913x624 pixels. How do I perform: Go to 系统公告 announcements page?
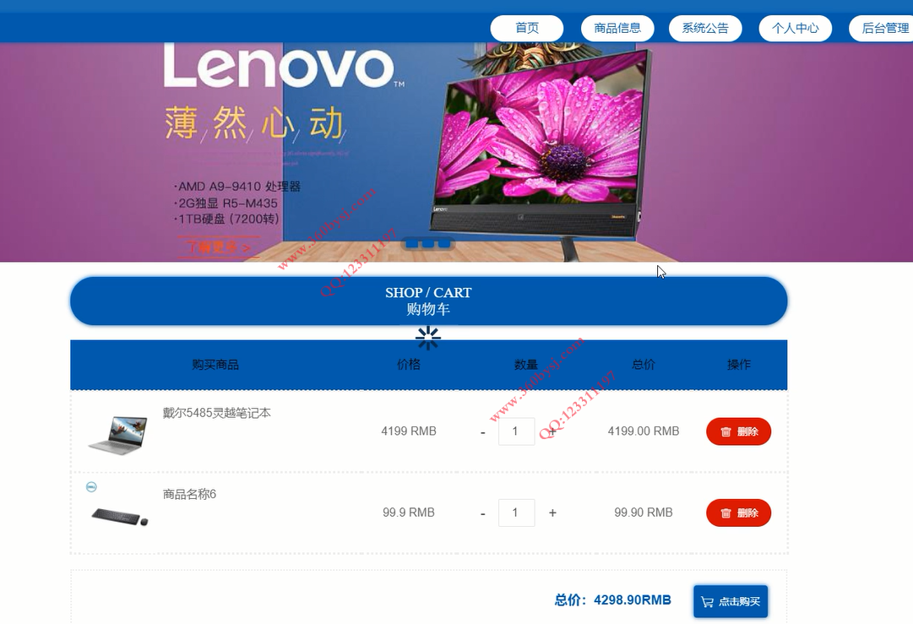pyautogui.click(x=705, y=28)
